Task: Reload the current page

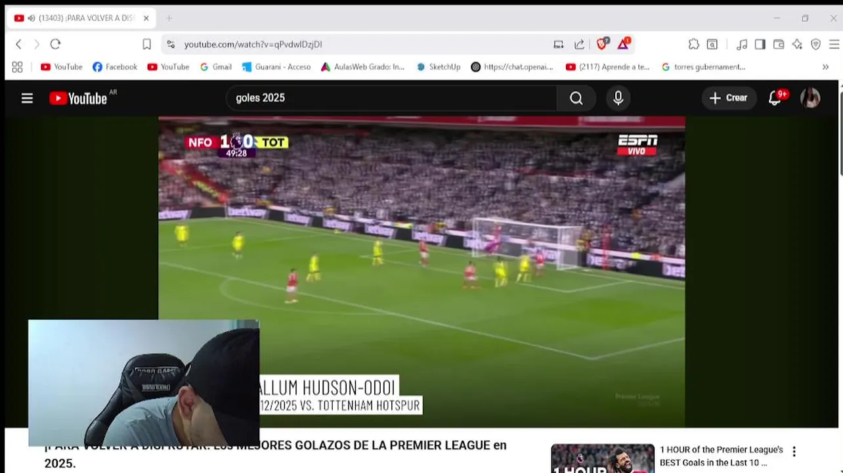Action: coord(55,44)
